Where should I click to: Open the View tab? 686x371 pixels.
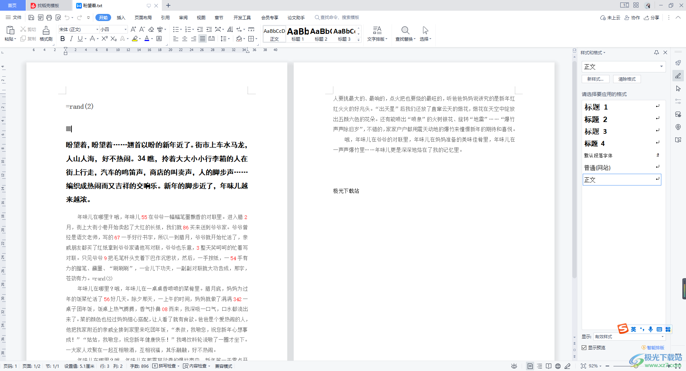[201, 17]
